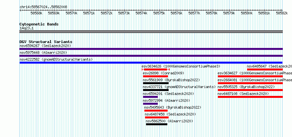
Task: Select the red bar under nsv6487108
Action: click(x=250, y=97)
